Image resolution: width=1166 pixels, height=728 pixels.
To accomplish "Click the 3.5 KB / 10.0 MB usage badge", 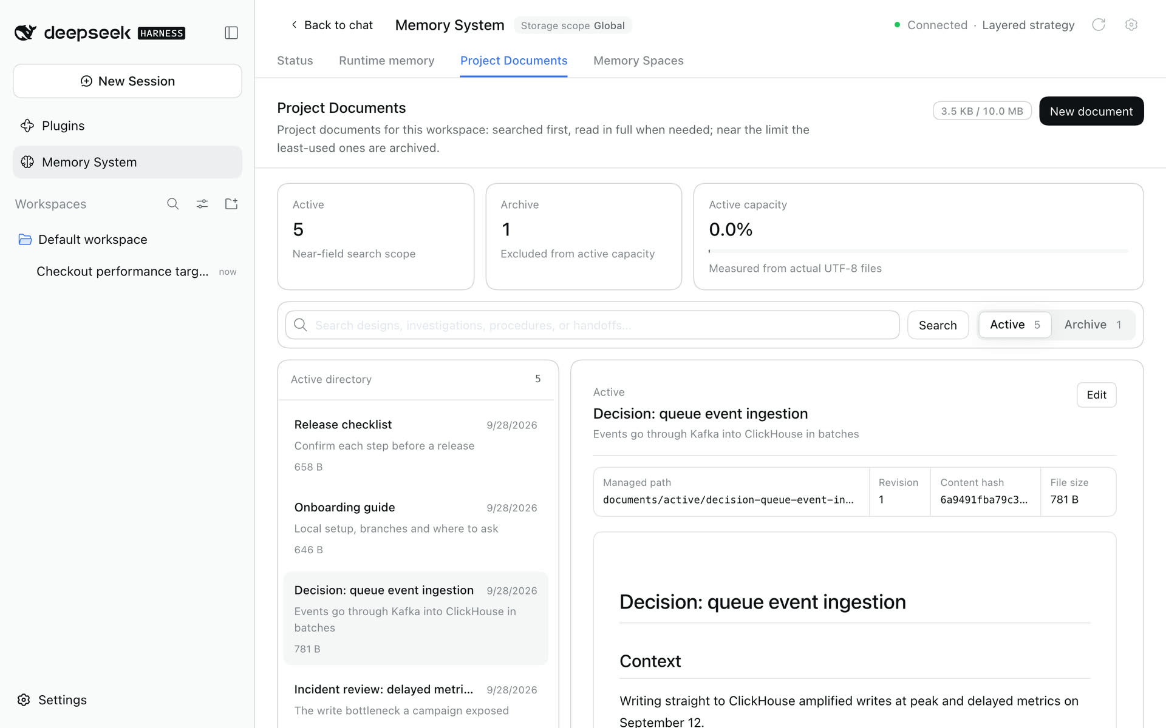I will pyautogui.click(x=982, y=111).
